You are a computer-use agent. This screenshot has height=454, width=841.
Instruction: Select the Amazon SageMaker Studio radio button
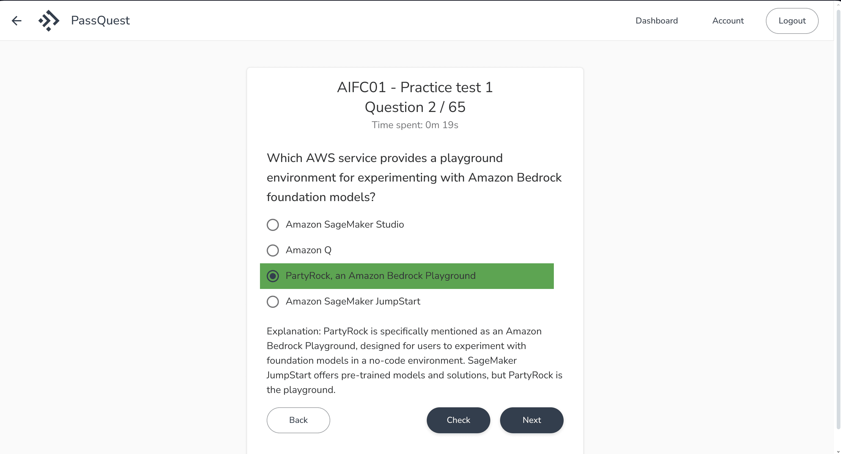pyautogui.click(x=272, y=224)
